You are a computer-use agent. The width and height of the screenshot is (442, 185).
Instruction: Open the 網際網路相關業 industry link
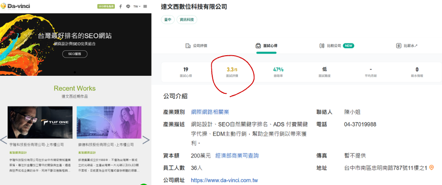click(210, 112)
